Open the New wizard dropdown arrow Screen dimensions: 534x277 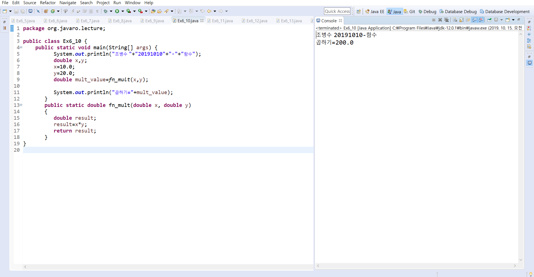coord(10,11)
